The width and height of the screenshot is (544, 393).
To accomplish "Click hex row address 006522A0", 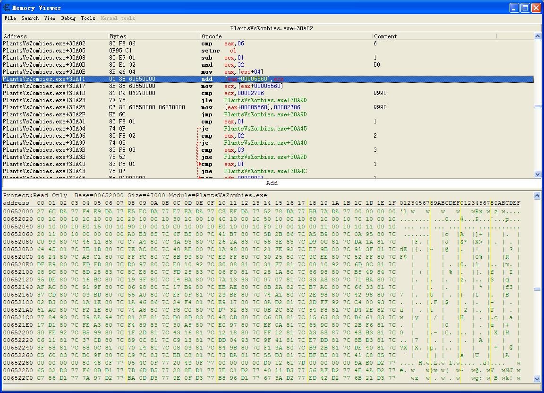I will point(17,370).
